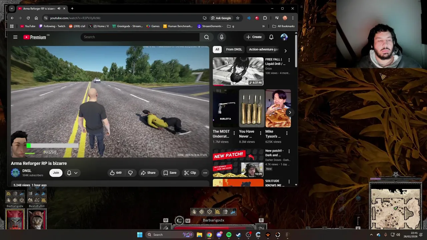Click the Ask Google button

[x=221, y=18]
